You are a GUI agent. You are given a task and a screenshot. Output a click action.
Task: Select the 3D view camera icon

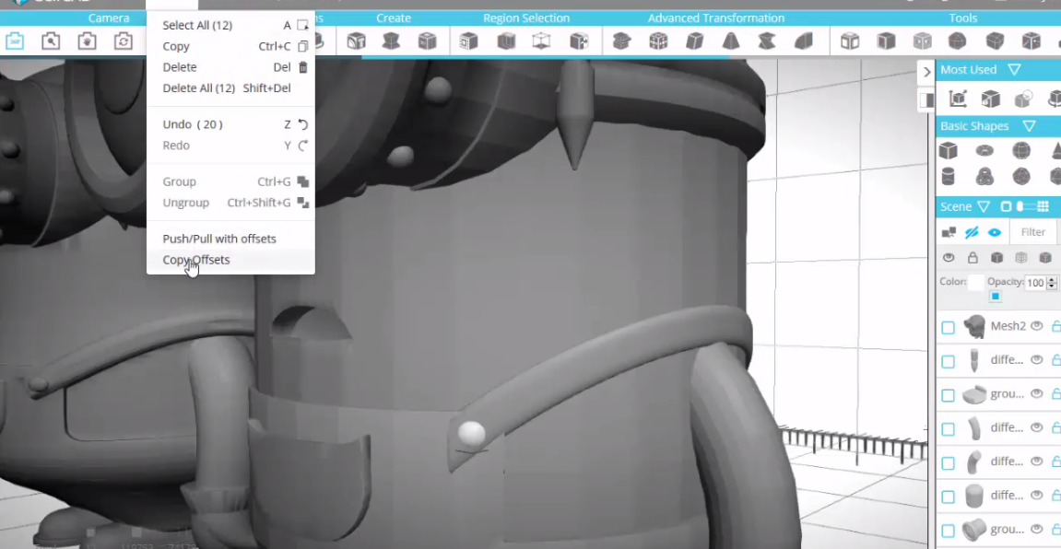coord(15,42)
